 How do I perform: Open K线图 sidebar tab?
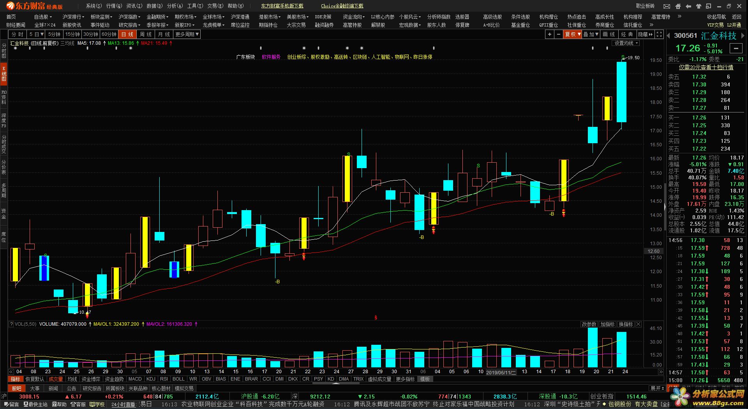4,74
